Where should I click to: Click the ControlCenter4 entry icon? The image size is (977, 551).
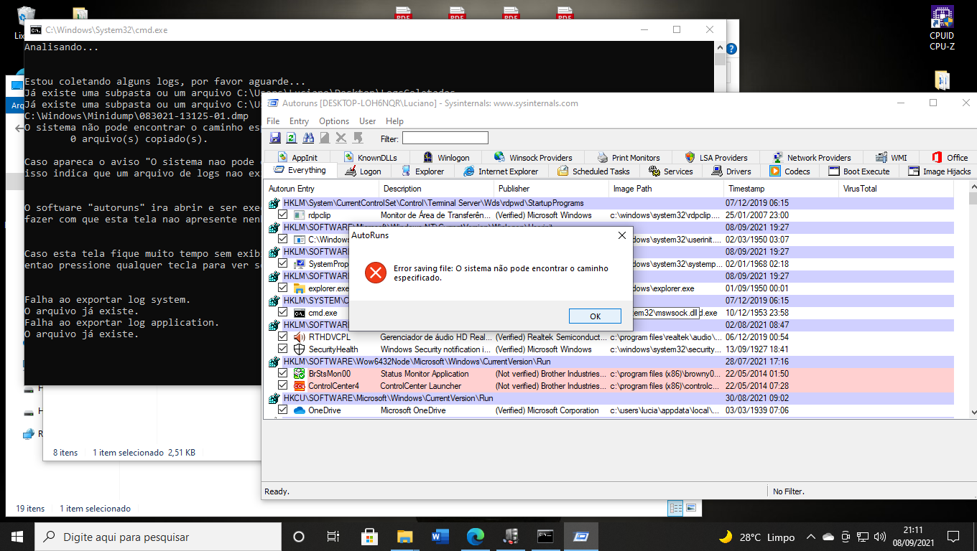pos(300,386)
